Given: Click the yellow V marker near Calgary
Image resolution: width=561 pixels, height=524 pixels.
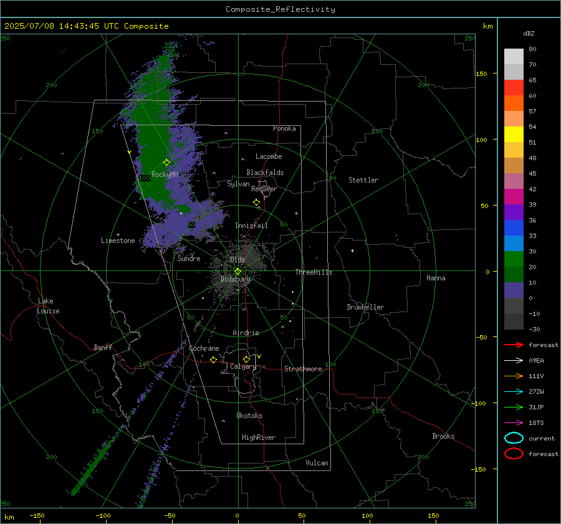Looking at the screenshot, I should (x=259, y=356).
